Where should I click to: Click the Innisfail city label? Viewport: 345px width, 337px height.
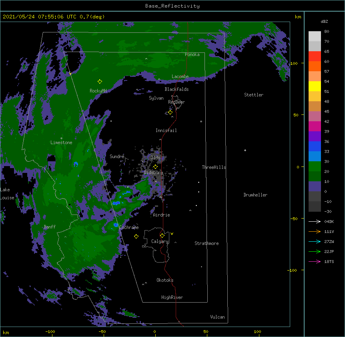point(166,130)
